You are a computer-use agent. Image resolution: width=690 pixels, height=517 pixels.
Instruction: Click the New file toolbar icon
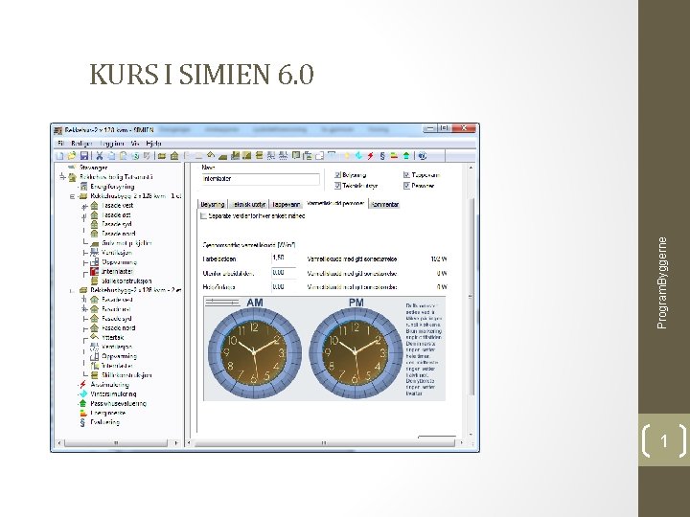[x=59, y=156]
